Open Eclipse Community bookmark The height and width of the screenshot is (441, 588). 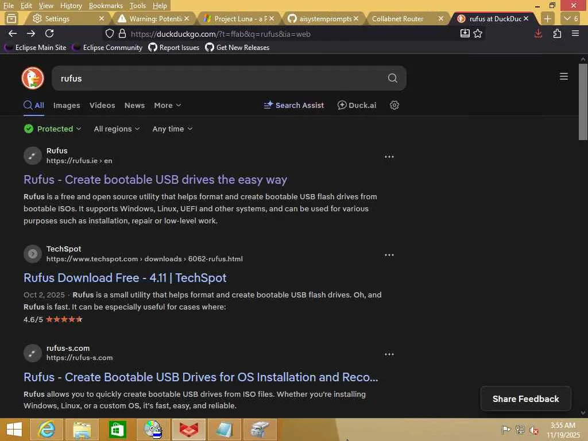tap(107, 48)
